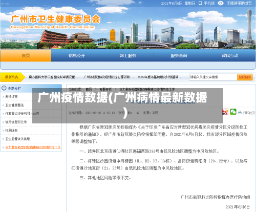Open the 2022年度市基础研究计划 announcement

pyautogui.click(x=160, y=77)
